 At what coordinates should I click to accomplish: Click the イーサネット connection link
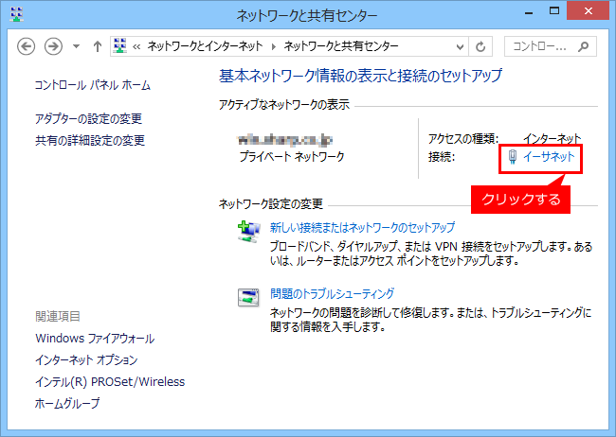(x=549, y=157)
